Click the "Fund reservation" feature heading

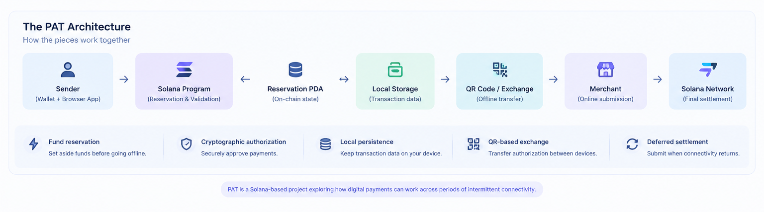pyautogui.click(x=74, y=142)
